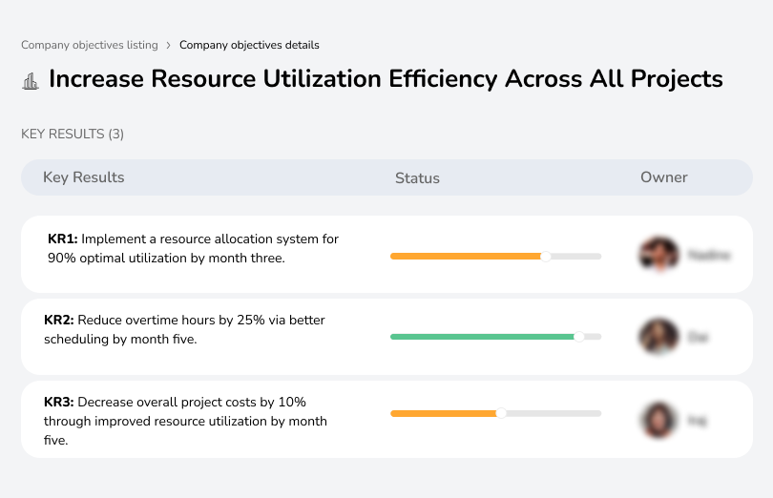
Task: Click the objective title about Resource Utilization Efficiency
Action: 386,79
